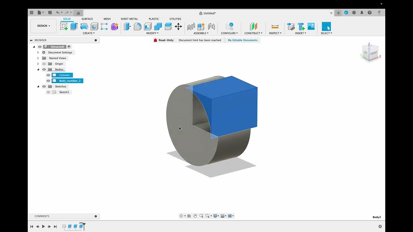The height and width of the screenshot is (232, 413).
Task: Select the Hole tool
Action: point(94,26)
